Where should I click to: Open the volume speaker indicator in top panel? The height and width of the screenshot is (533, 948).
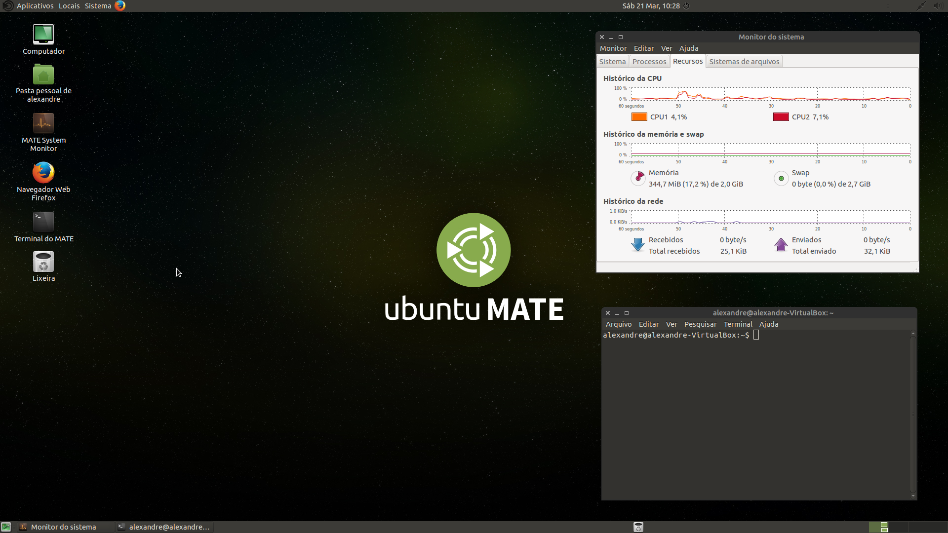(x=938, y=6)
